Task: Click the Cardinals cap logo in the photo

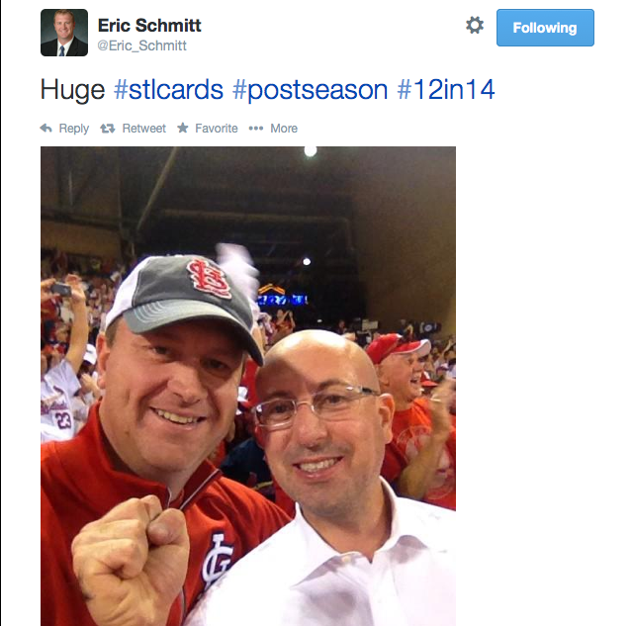Action: 210,278
